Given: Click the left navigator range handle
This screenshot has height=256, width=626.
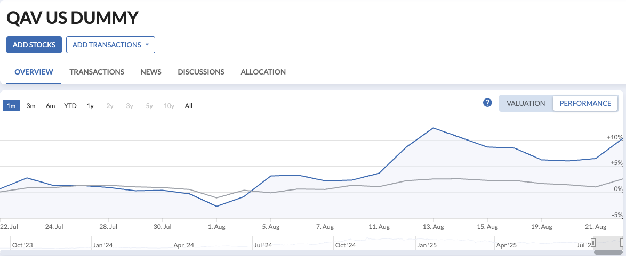Looking at the screenshot, I should (x=593, y=242).
